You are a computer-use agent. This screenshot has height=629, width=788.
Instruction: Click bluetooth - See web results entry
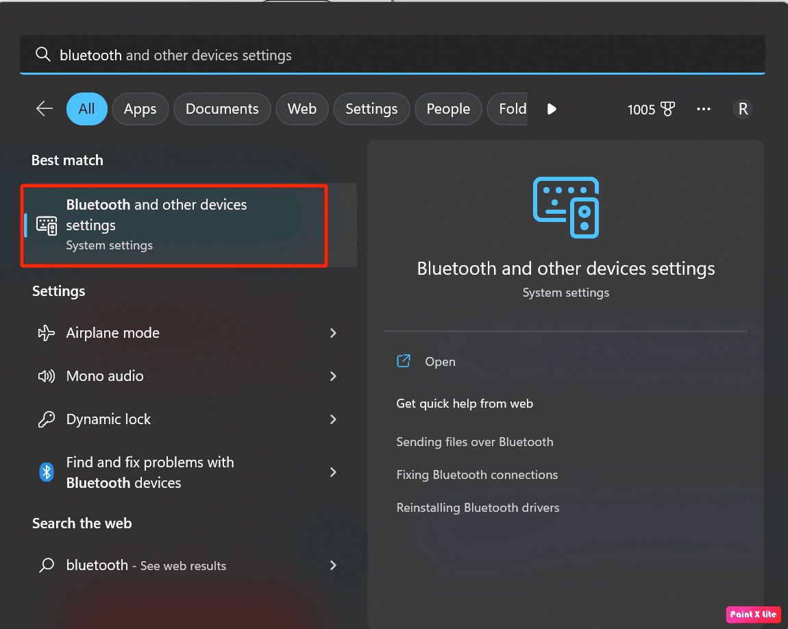188,565
